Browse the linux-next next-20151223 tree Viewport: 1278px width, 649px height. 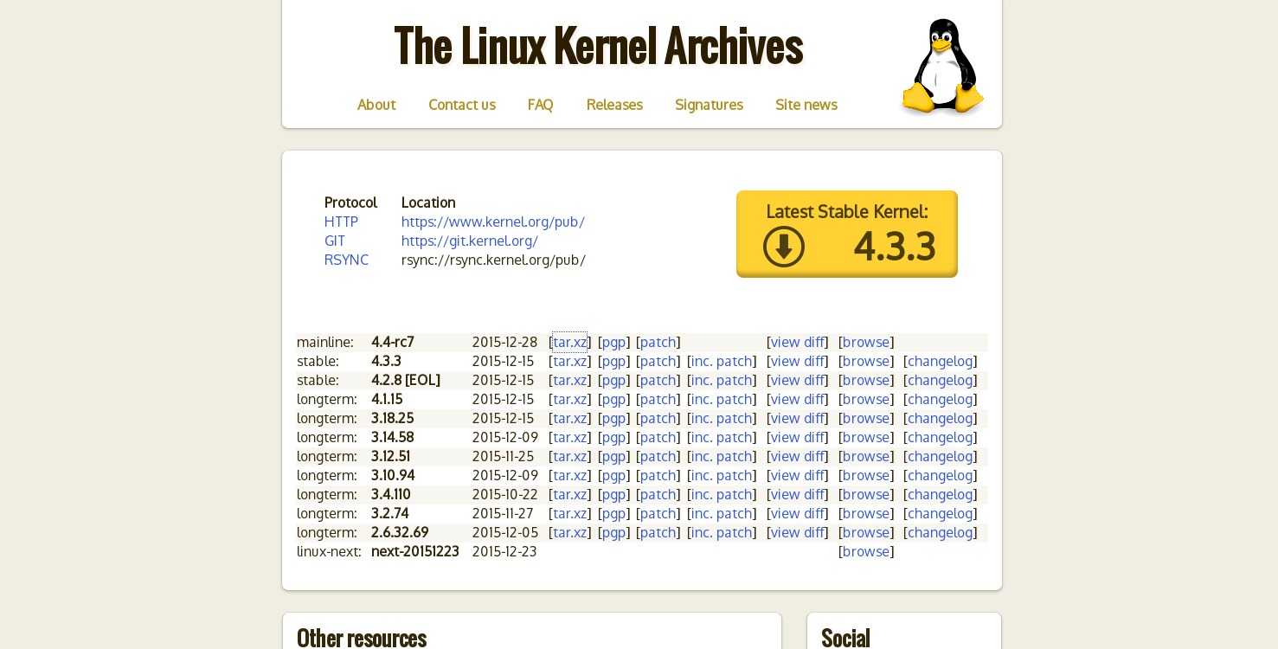866,551
